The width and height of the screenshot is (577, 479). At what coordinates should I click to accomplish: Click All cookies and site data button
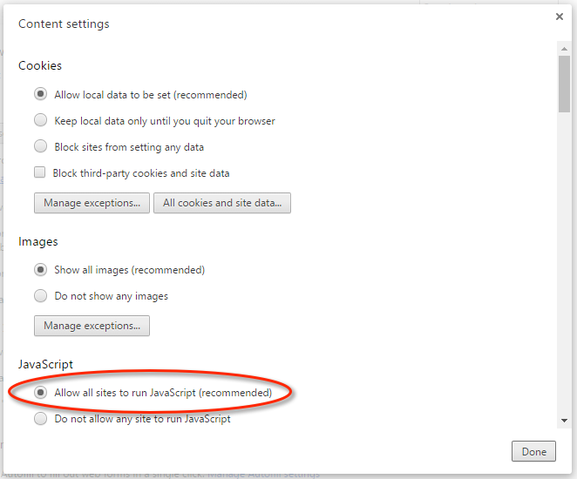point(222,203)
